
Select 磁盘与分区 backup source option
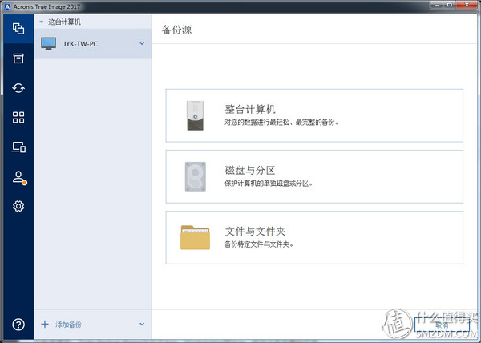(314, 176)
